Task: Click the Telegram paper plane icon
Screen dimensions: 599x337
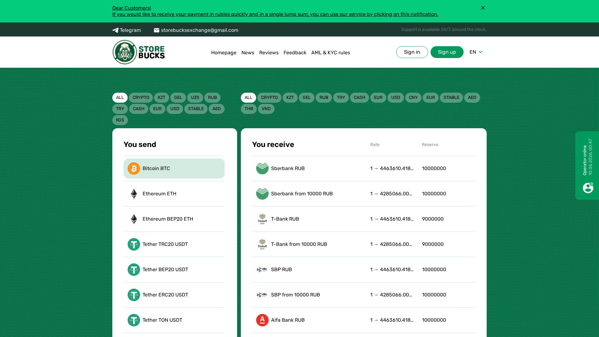Action: [x=115, y=30]
